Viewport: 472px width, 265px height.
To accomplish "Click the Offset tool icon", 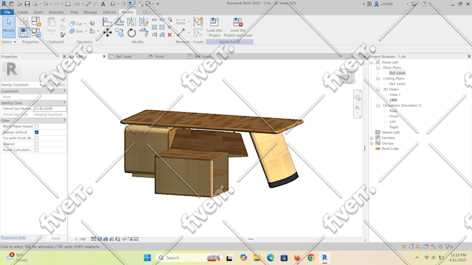I will tap(119, 21).
